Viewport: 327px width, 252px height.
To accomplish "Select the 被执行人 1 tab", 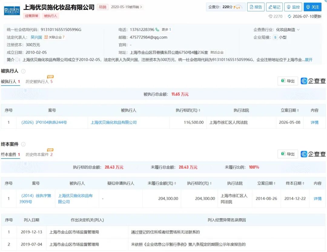I will (x=10, y=81).
